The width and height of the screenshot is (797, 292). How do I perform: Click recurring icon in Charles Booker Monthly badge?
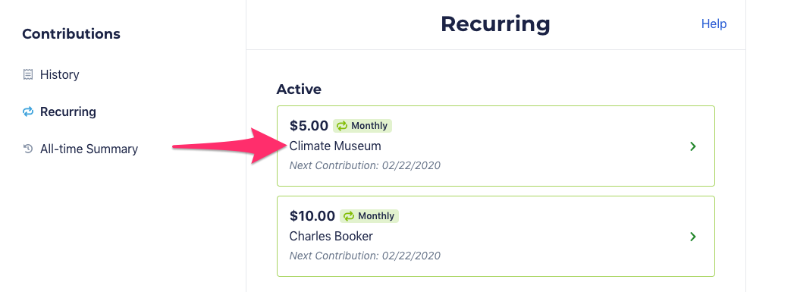[349, 216]
